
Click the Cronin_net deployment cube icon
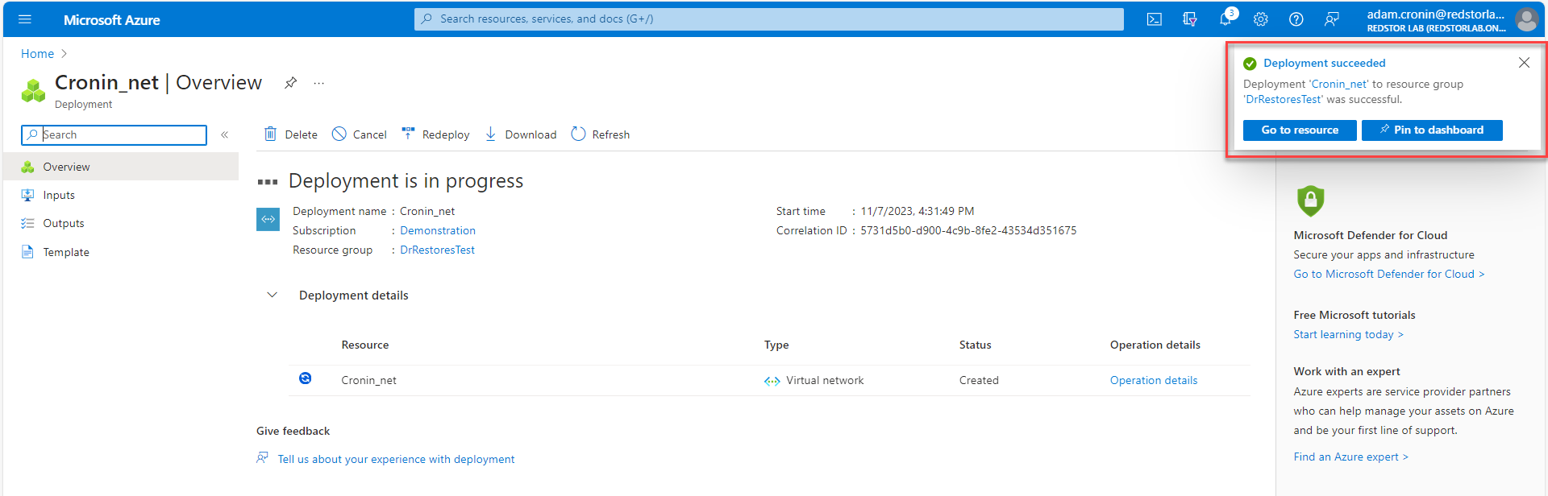click(33, 90)
